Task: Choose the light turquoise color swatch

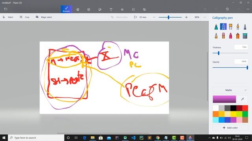Action: click(x=216, y=120)
